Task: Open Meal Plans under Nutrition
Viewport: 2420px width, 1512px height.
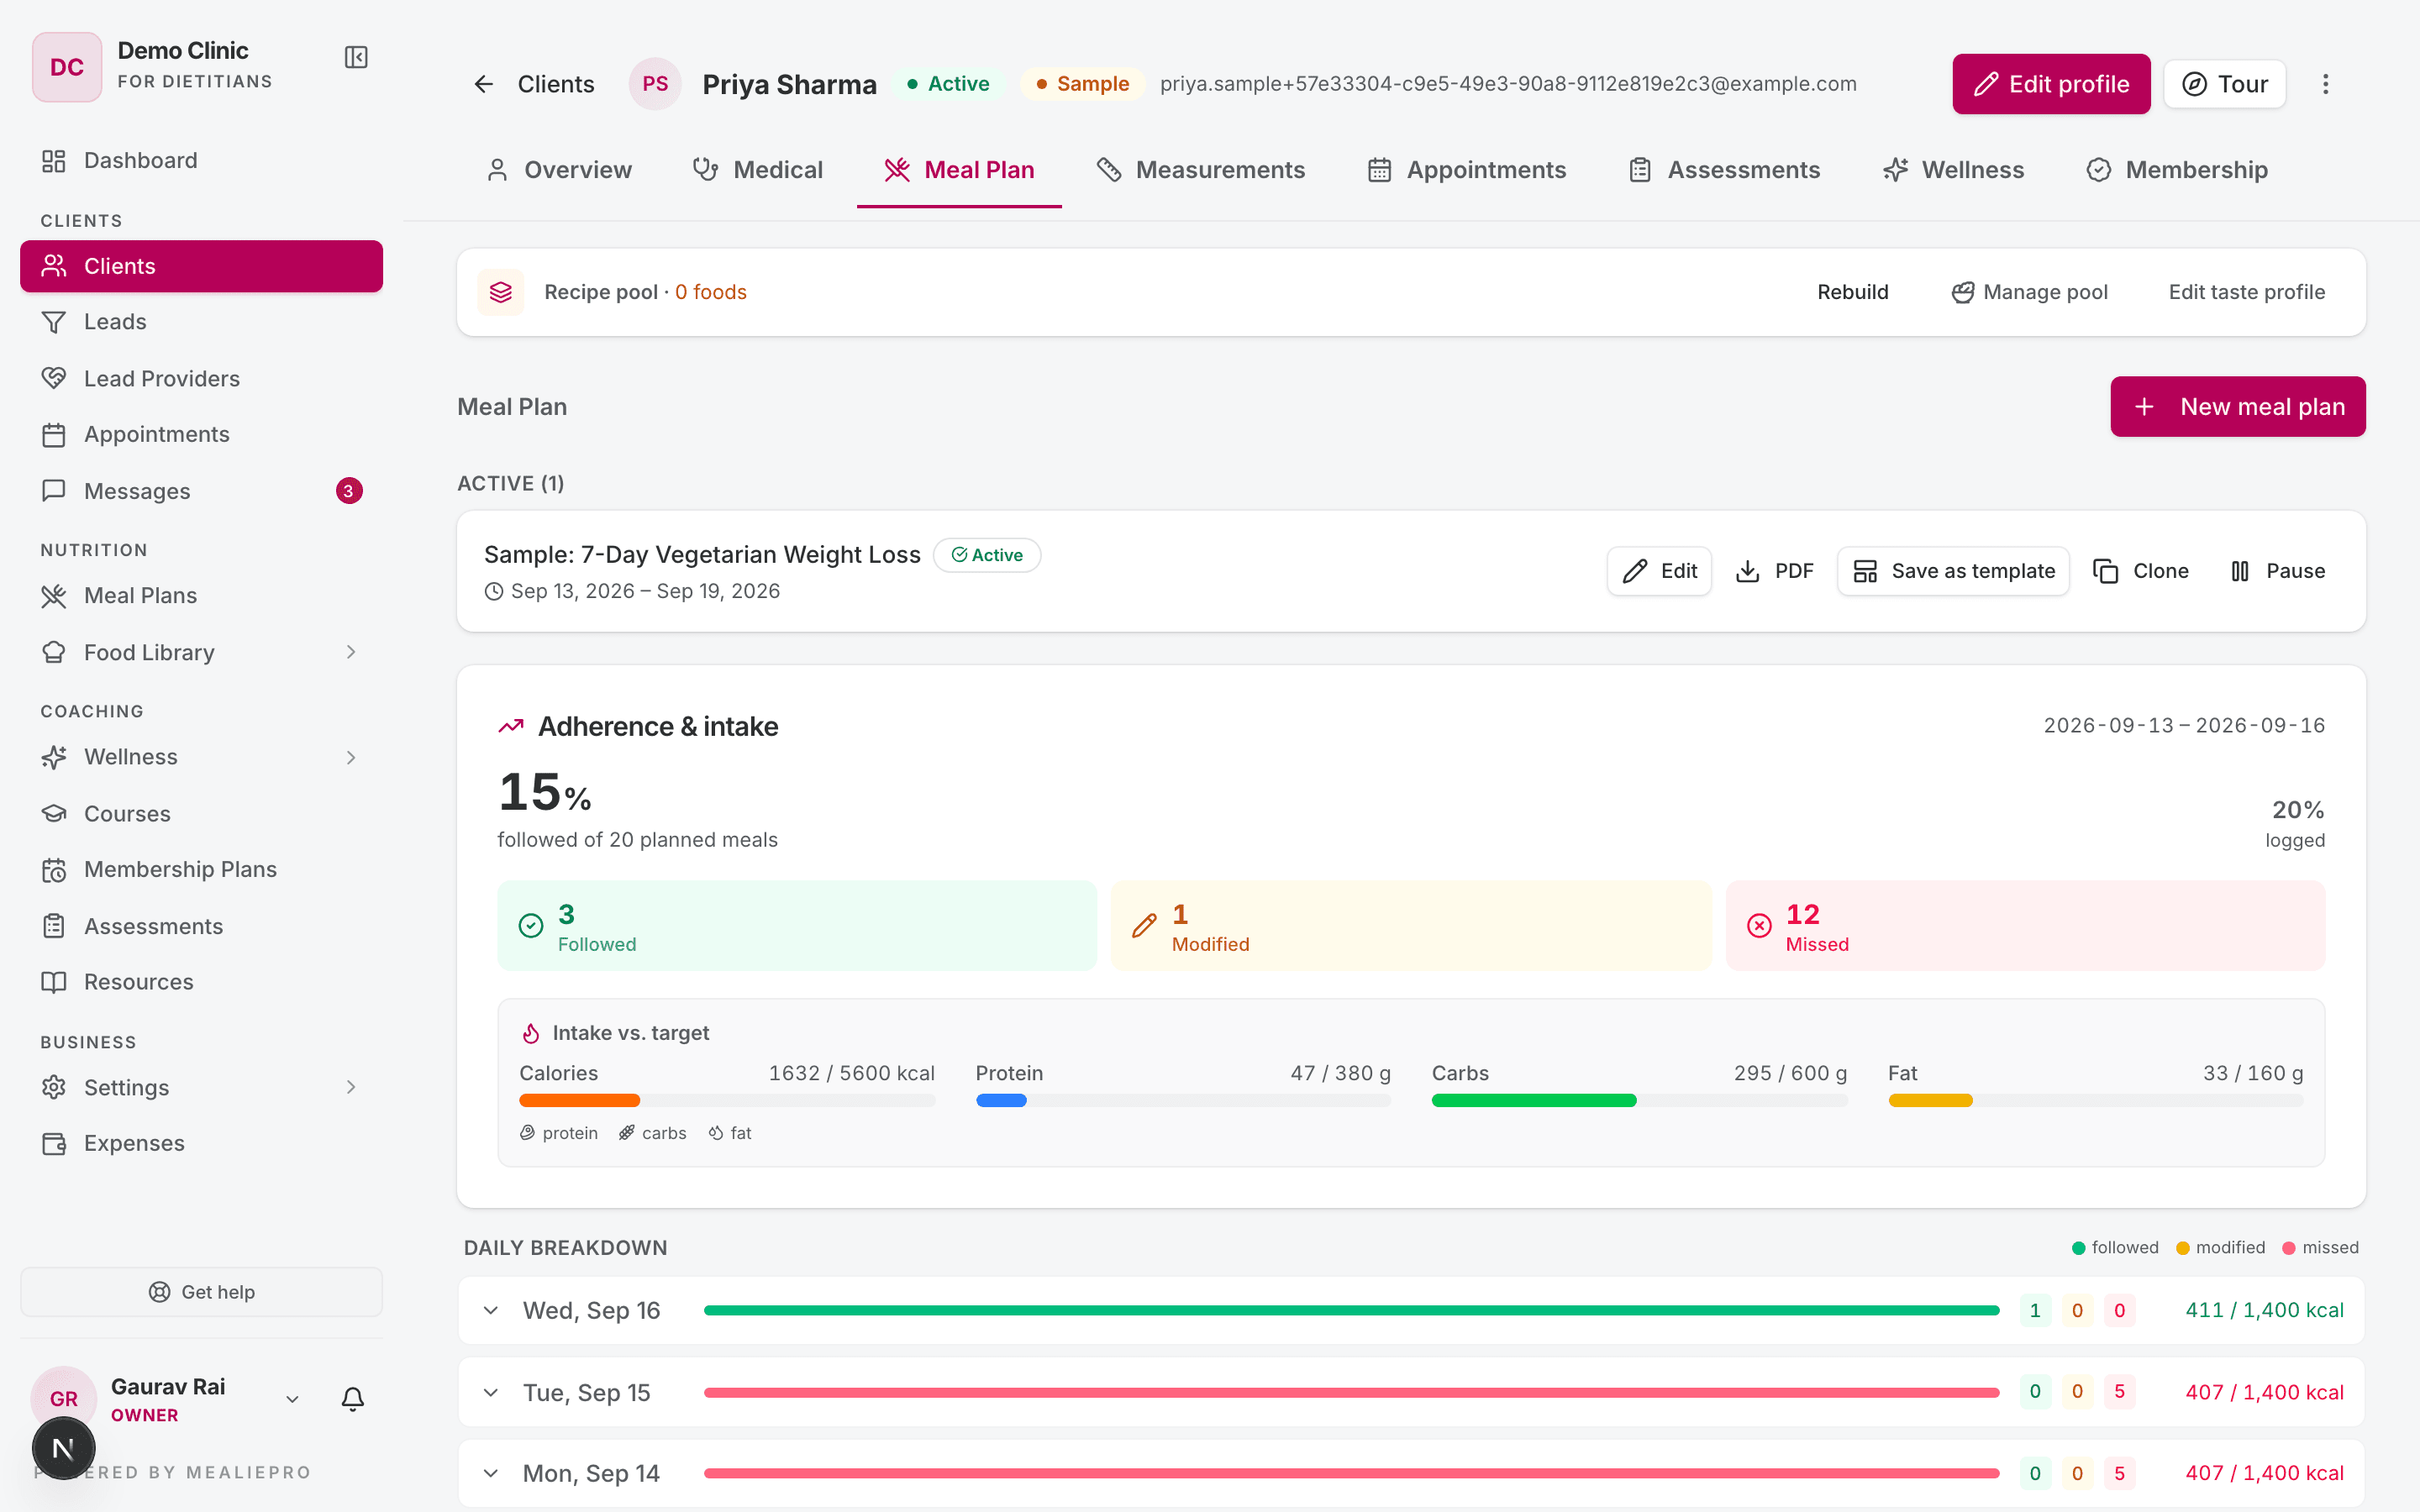Action: 201,595
